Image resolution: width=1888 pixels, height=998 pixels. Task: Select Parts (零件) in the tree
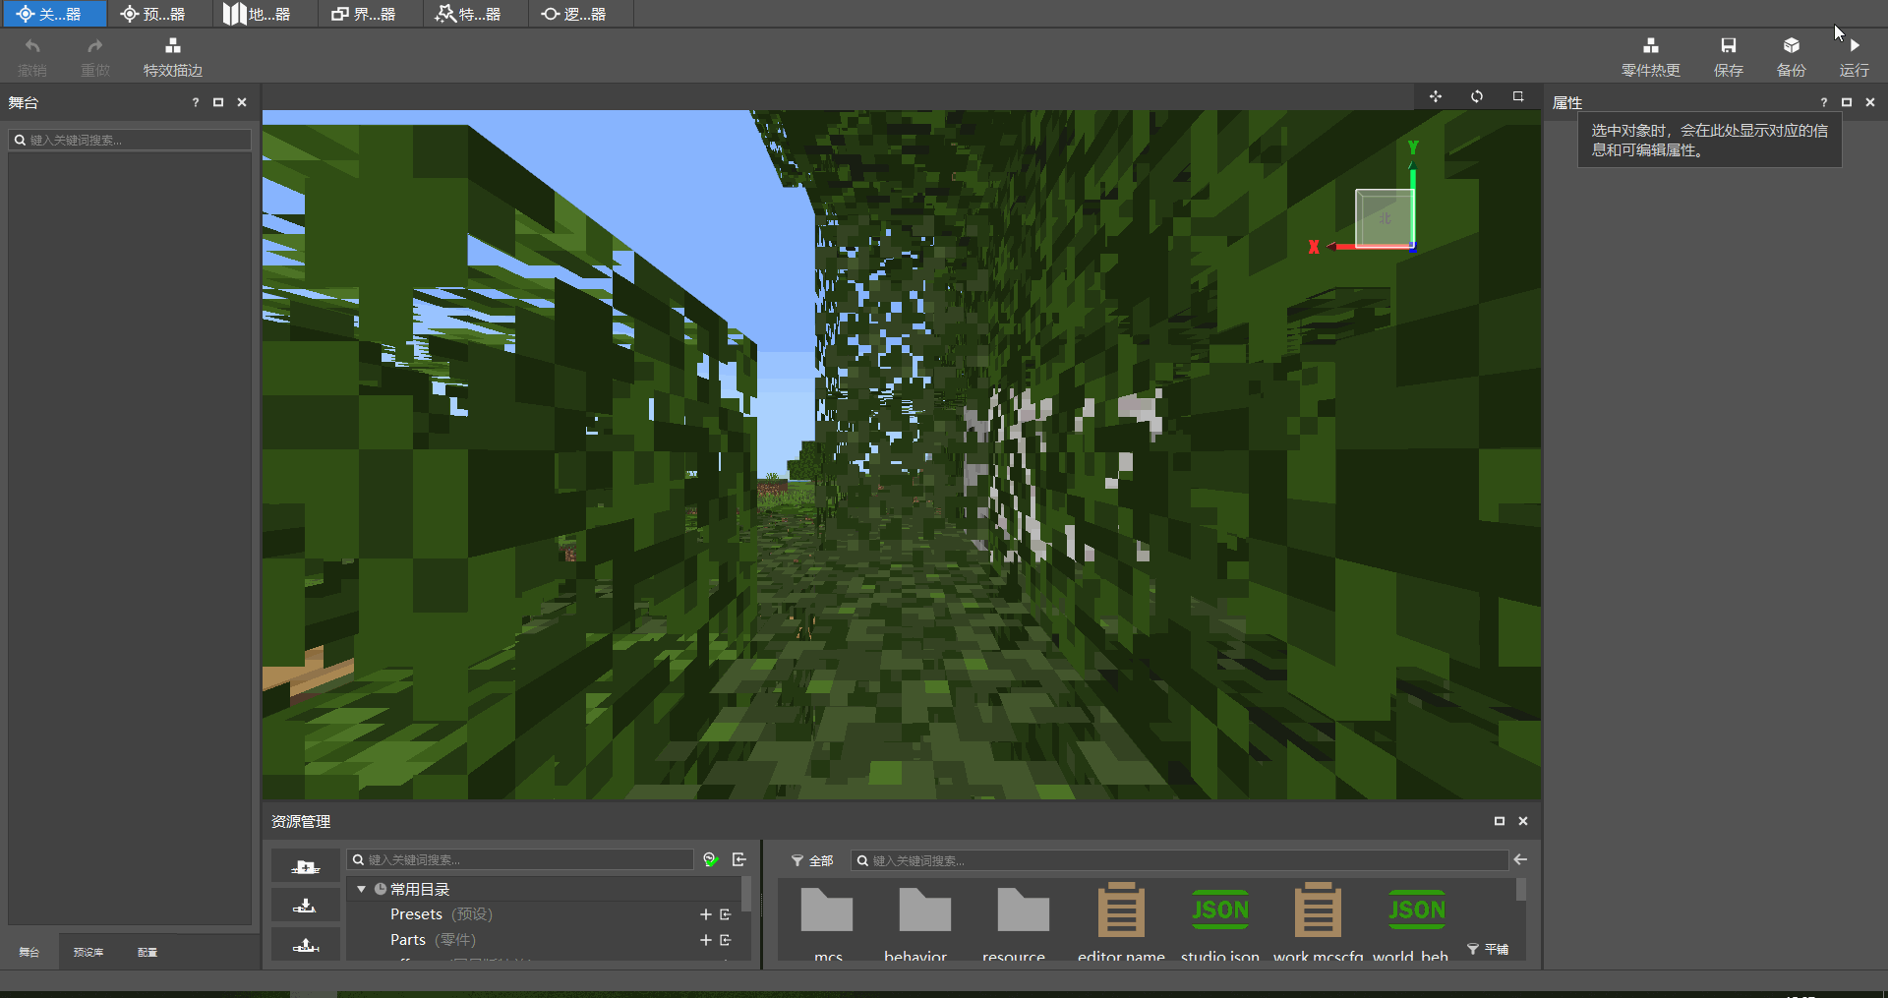coord(433,940)
